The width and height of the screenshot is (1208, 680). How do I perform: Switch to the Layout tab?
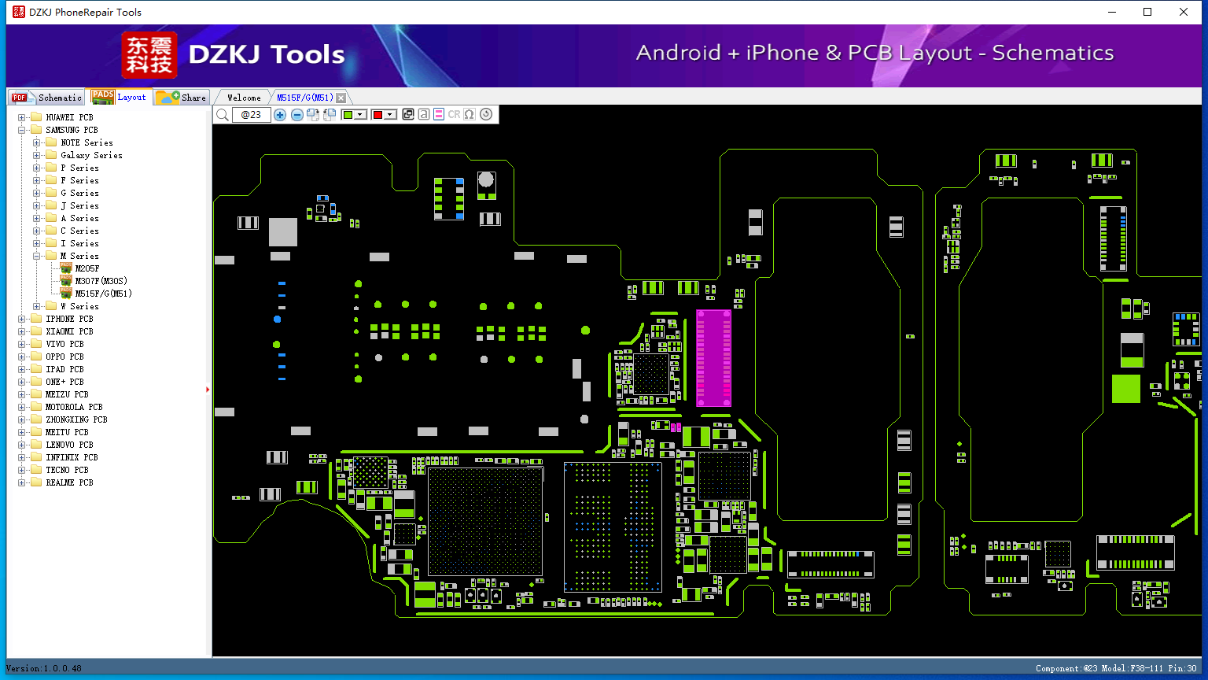point(119,97)
